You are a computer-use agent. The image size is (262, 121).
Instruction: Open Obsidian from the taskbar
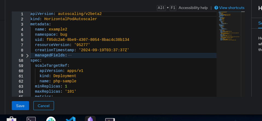(90, 119)
